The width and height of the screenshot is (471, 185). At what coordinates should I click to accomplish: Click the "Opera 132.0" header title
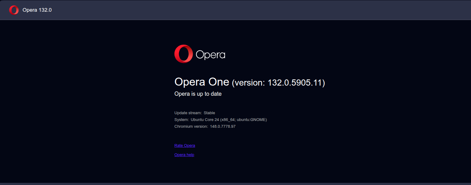click(37, 10)
